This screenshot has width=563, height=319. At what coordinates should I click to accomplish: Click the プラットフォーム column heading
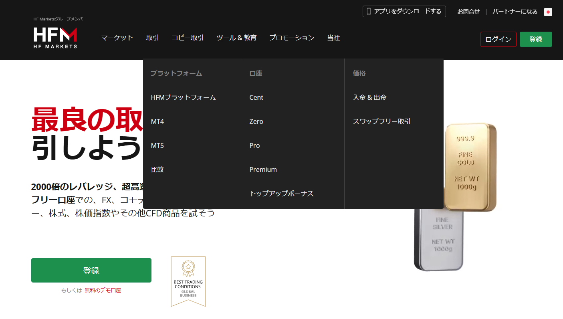coord(176,73)
